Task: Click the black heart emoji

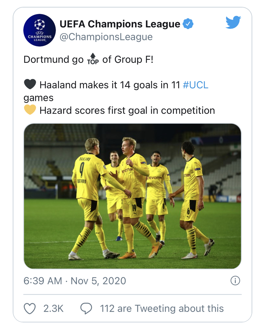Action: (30, 85)
